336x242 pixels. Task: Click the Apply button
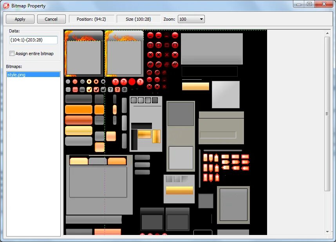click(x=20, y=19)
